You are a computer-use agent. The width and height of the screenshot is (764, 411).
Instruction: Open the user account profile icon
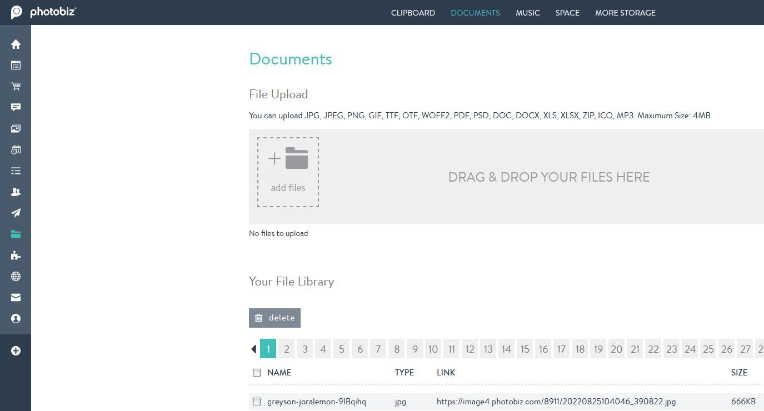pos(16,319)
